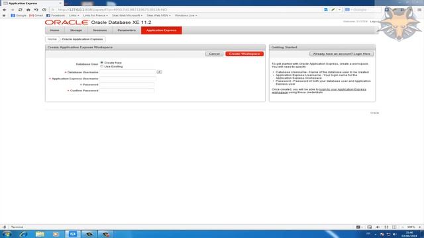Open the Parameters tab

tap(127, 30)
